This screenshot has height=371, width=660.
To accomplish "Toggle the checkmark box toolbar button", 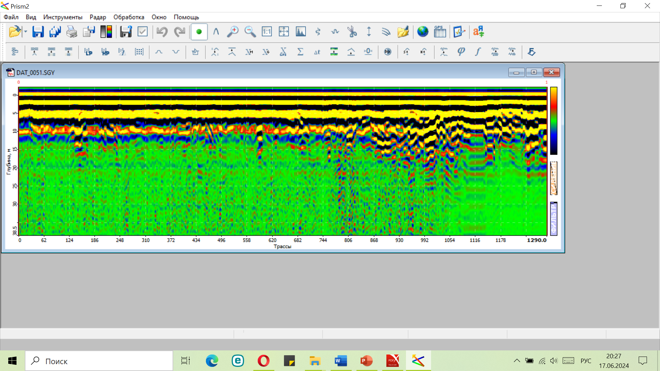I will point(142,32).
